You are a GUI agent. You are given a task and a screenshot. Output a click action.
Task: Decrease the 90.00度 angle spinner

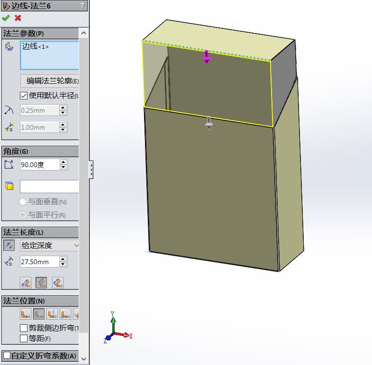[x=63, y=167]
